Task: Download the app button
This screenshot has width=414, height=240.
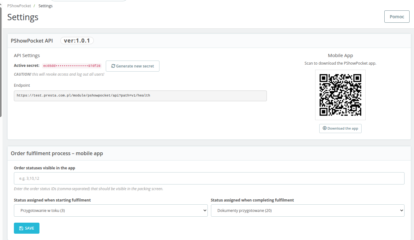Action: 340,128
